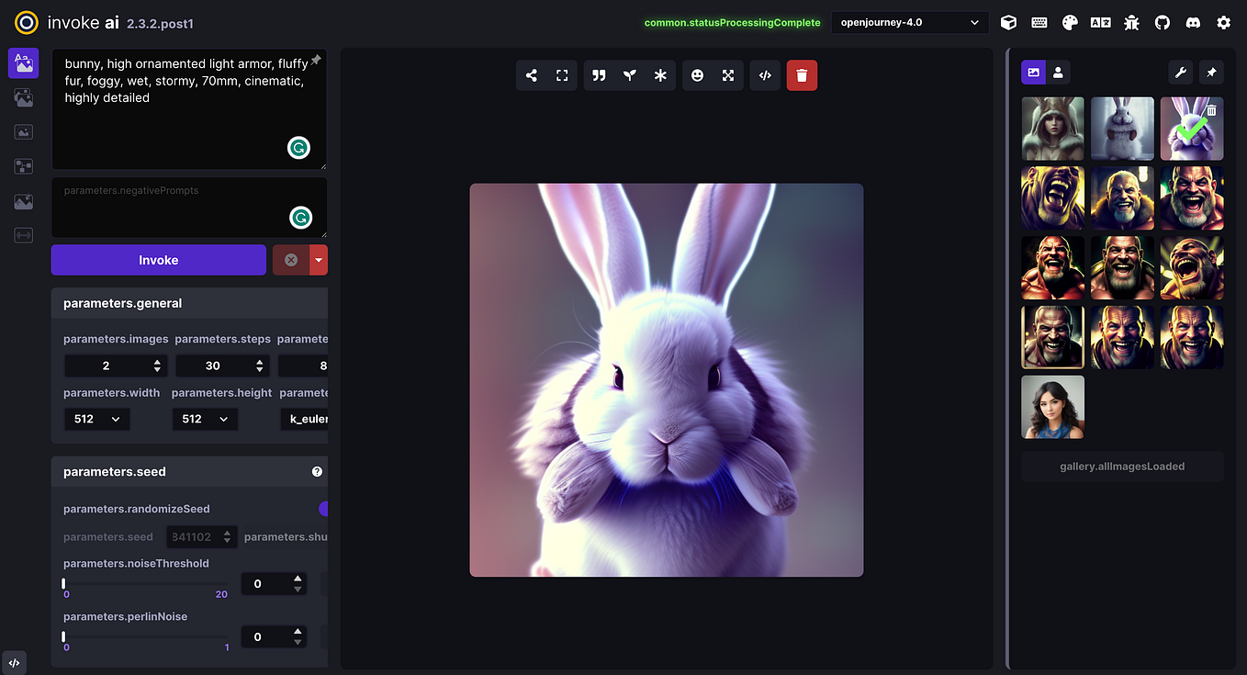The image size is (1247, 675).
Task: Report a bug via the bug icon
Action: (x=1131, y=22)
